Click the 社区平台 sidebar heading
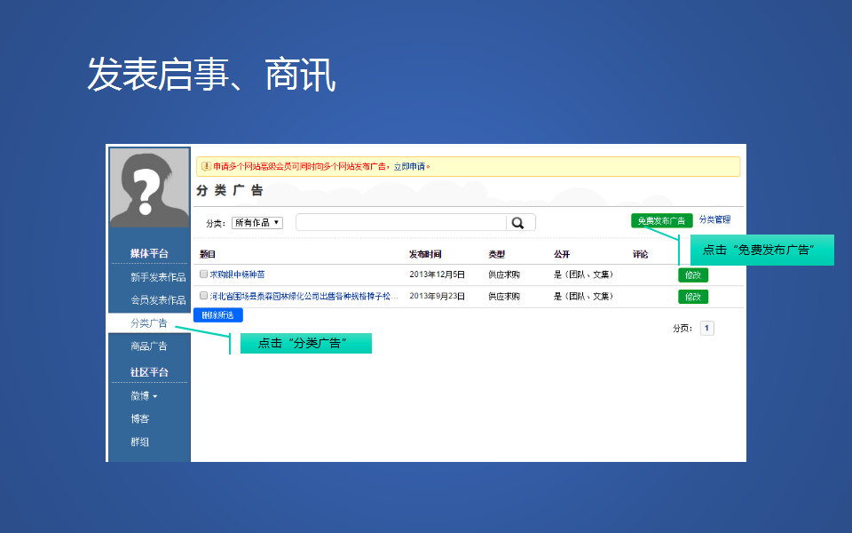This screenshot has height=533, width=852. pos(149,372)
